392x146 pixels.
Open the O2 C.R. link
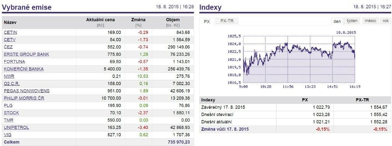point(12,84)
